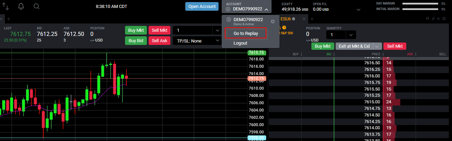Click the BUY column header in DOM
Screen dimensions: 452x141
(x=295, y=54)
